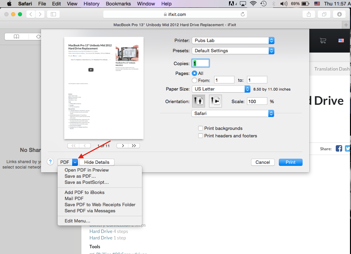Open the Printer dropdown showing Pubs Lab
The width and height of the screenshot is (351, 254).
coord(233,41)
